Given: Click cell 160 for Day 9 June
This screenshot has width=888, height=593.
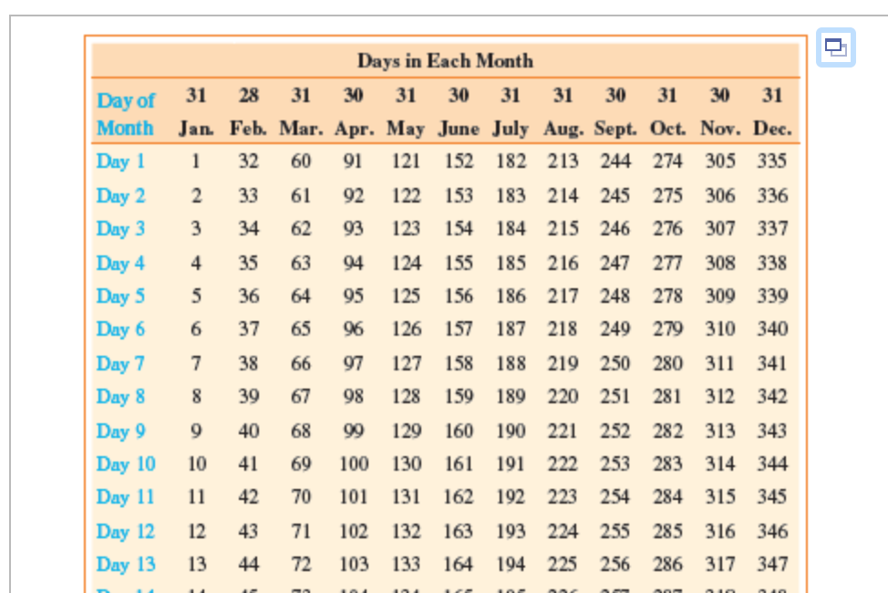Looking at the screenshot, I should point(458,431).
